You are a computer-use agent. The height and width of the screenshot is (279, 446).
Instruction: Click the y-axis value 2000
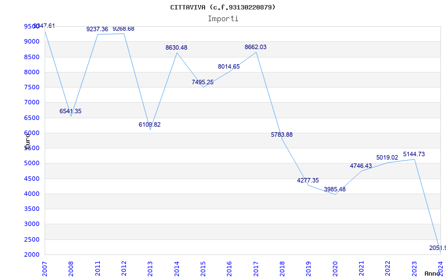32,255
